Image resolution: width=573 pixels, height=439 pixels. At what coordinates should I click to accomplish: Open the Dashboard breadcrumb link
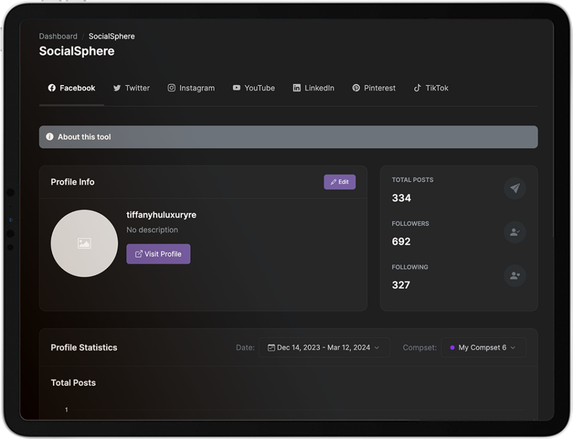tap(58, 36)
